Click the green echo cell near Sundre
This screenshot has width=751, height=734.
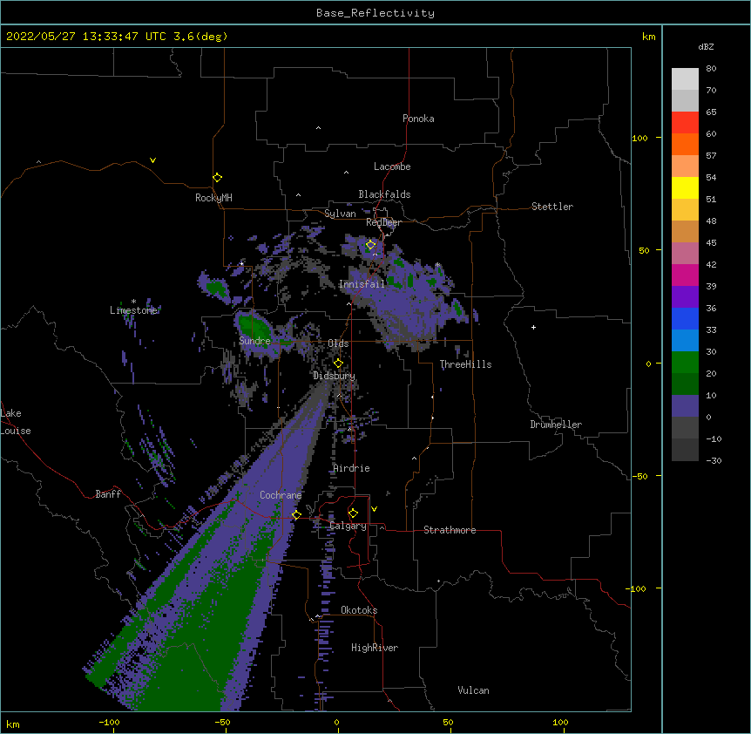pyautogui.click(x=254, y=327)
